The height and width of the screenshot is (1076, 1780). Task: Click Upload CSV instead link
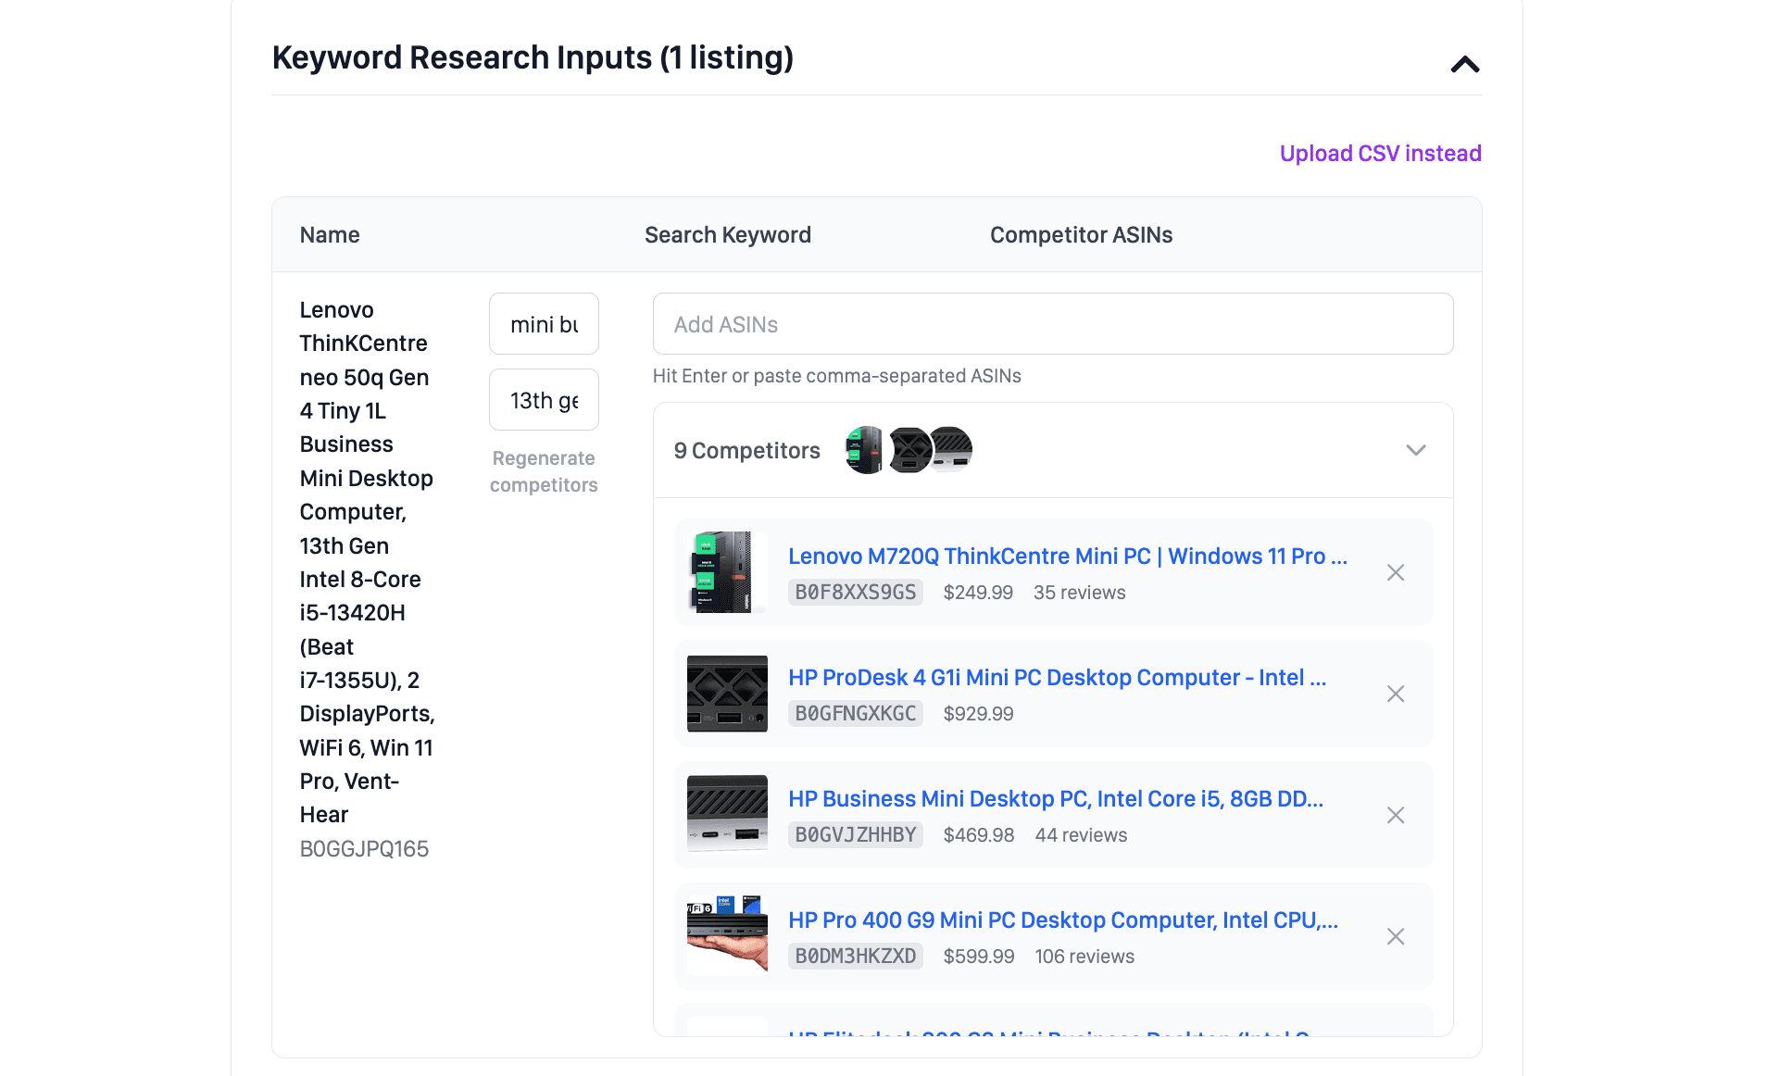tap(1380, 153)
